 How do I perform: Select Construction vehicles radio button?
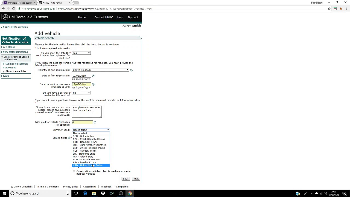coord(74,171)
